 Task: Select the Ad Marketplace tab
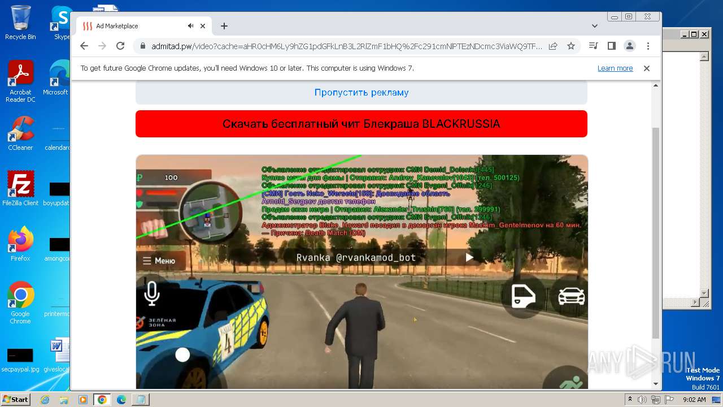(x=144, y=26)
